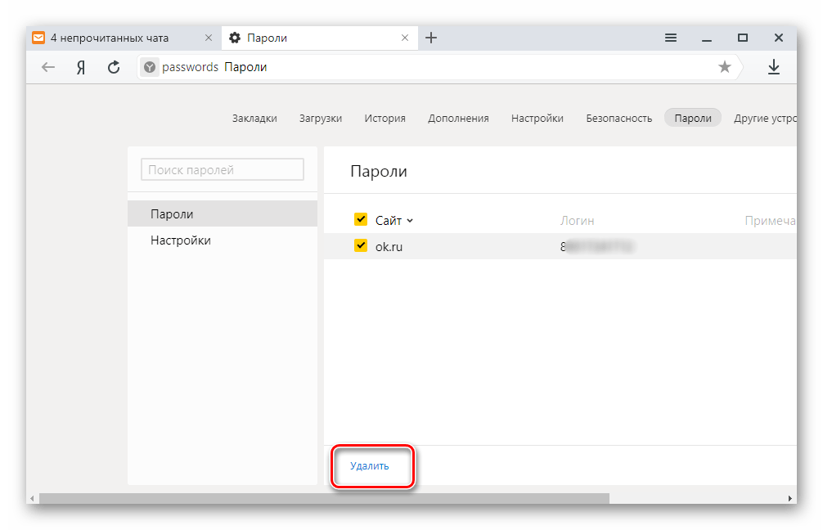
Task: Select Настройки in the left sidebar
Action: click(181, 240)
